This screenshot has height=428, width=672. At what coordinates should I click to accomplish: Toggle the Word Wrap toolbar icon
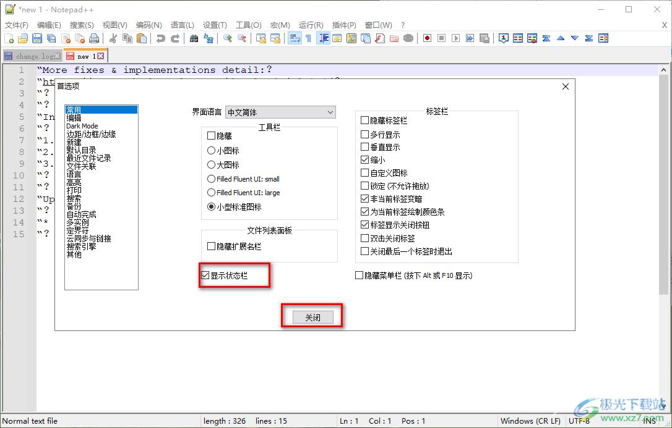point(295,38)
